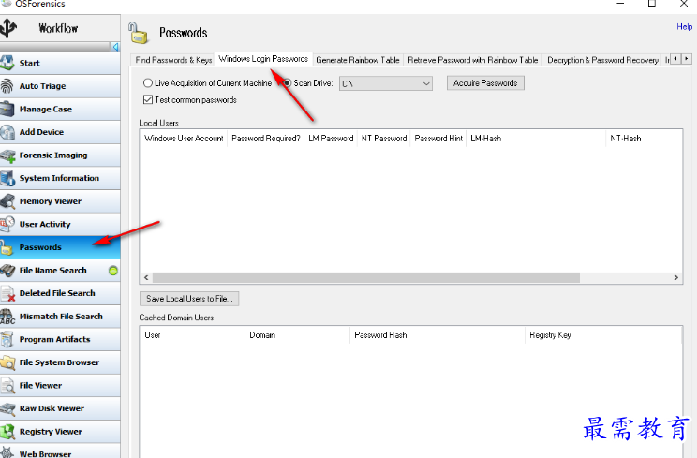Select the Deleted File Search icon

[x=7, y=294]
